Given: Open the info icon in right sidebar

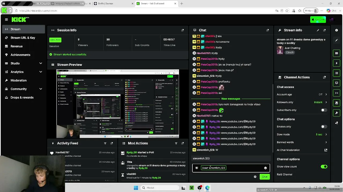Looking at the screenshot, I should click(337, 30).
